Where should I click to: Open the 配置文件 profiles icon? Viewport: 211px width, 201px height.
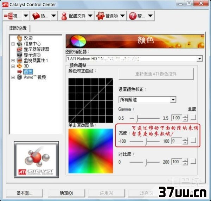pyautogui.click(x=64, y=16)
